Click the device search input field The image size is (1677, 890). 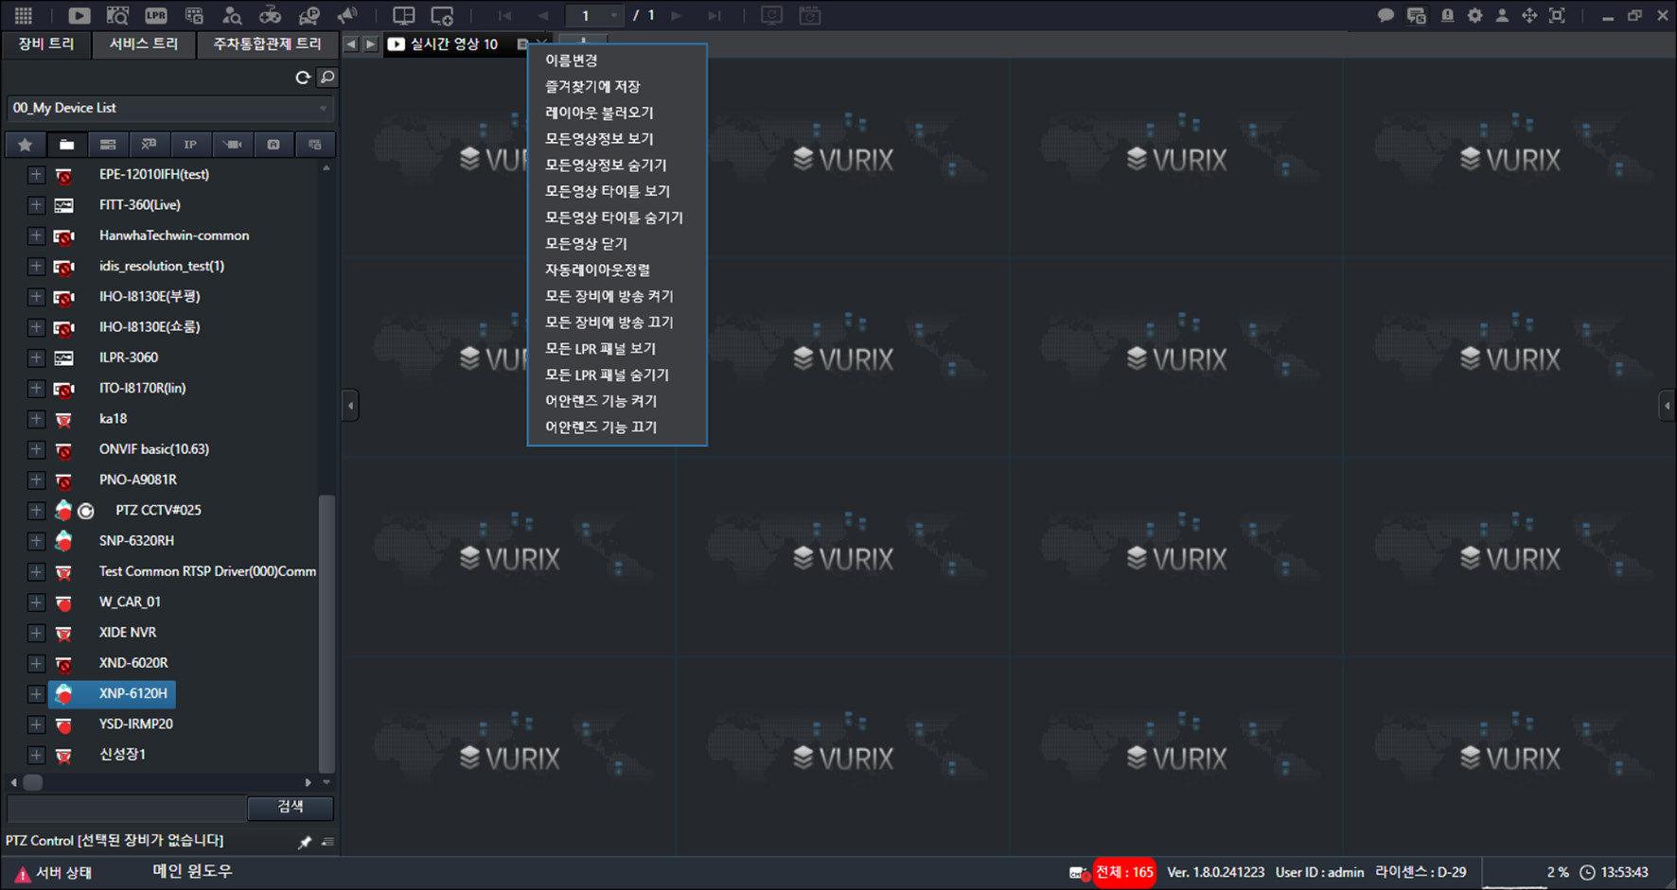127,808
